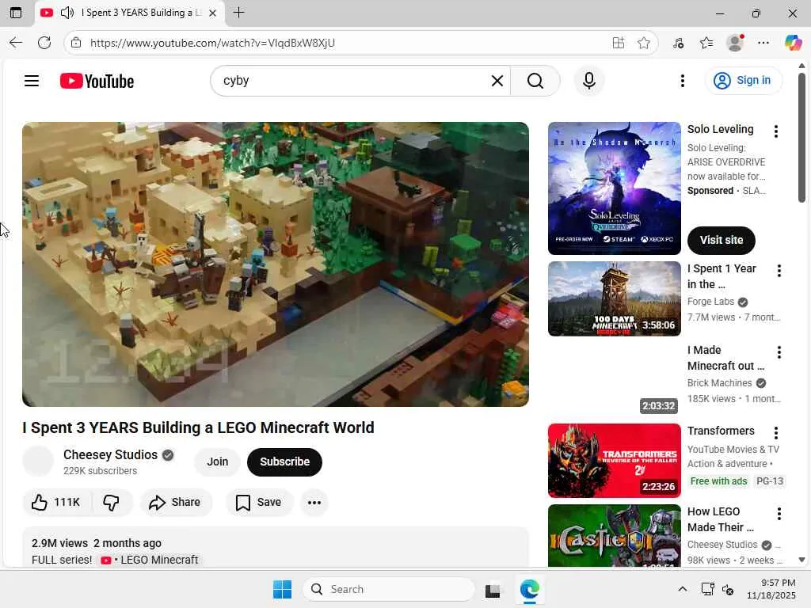
Task: Share the video
Action: pos(175,502)
